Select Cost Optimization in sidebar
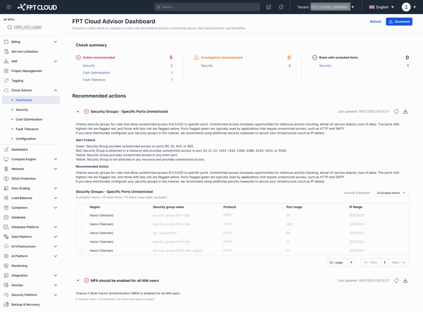Viewport: 423px width, 312px height. (x=29, y=119)
